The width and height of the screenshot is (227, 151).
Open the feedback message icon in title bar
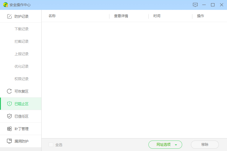tap(195, 5)
